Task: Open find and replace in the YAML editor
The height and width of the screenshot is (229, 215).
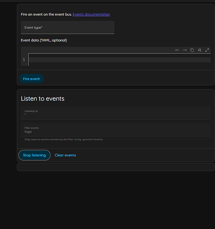Action: tap(199, 50)
